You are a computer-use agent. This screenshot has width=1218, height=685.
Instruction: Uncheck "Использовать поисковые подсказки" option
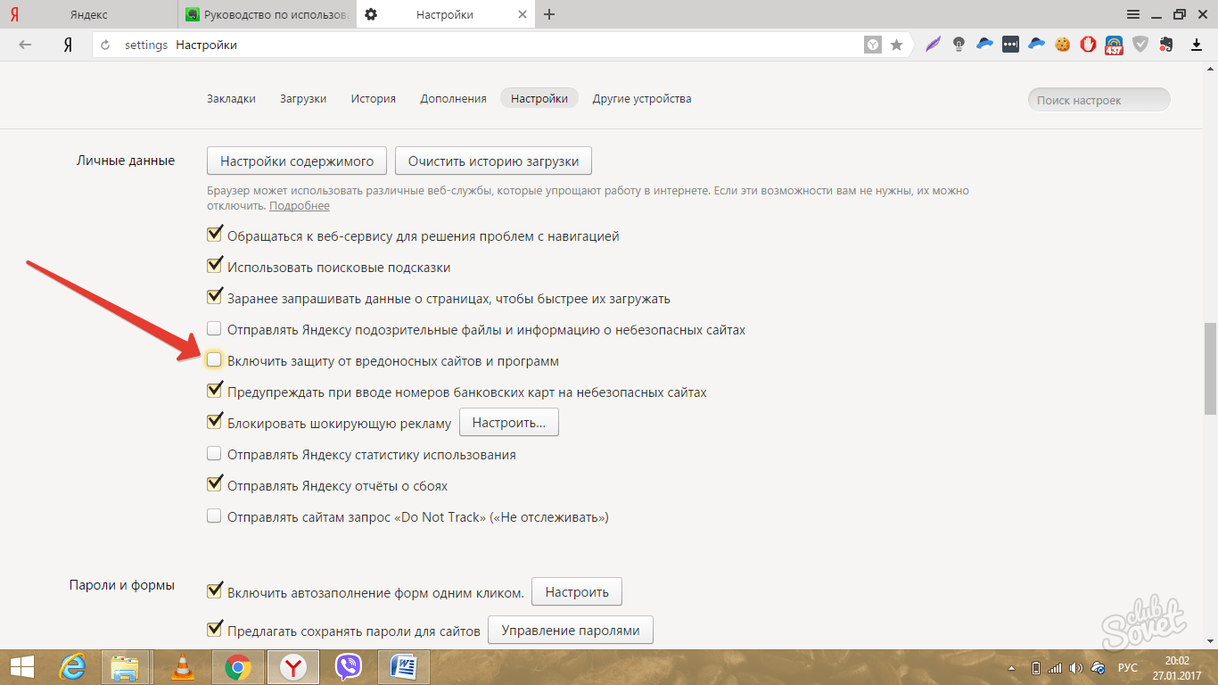(x=214, y=267)
